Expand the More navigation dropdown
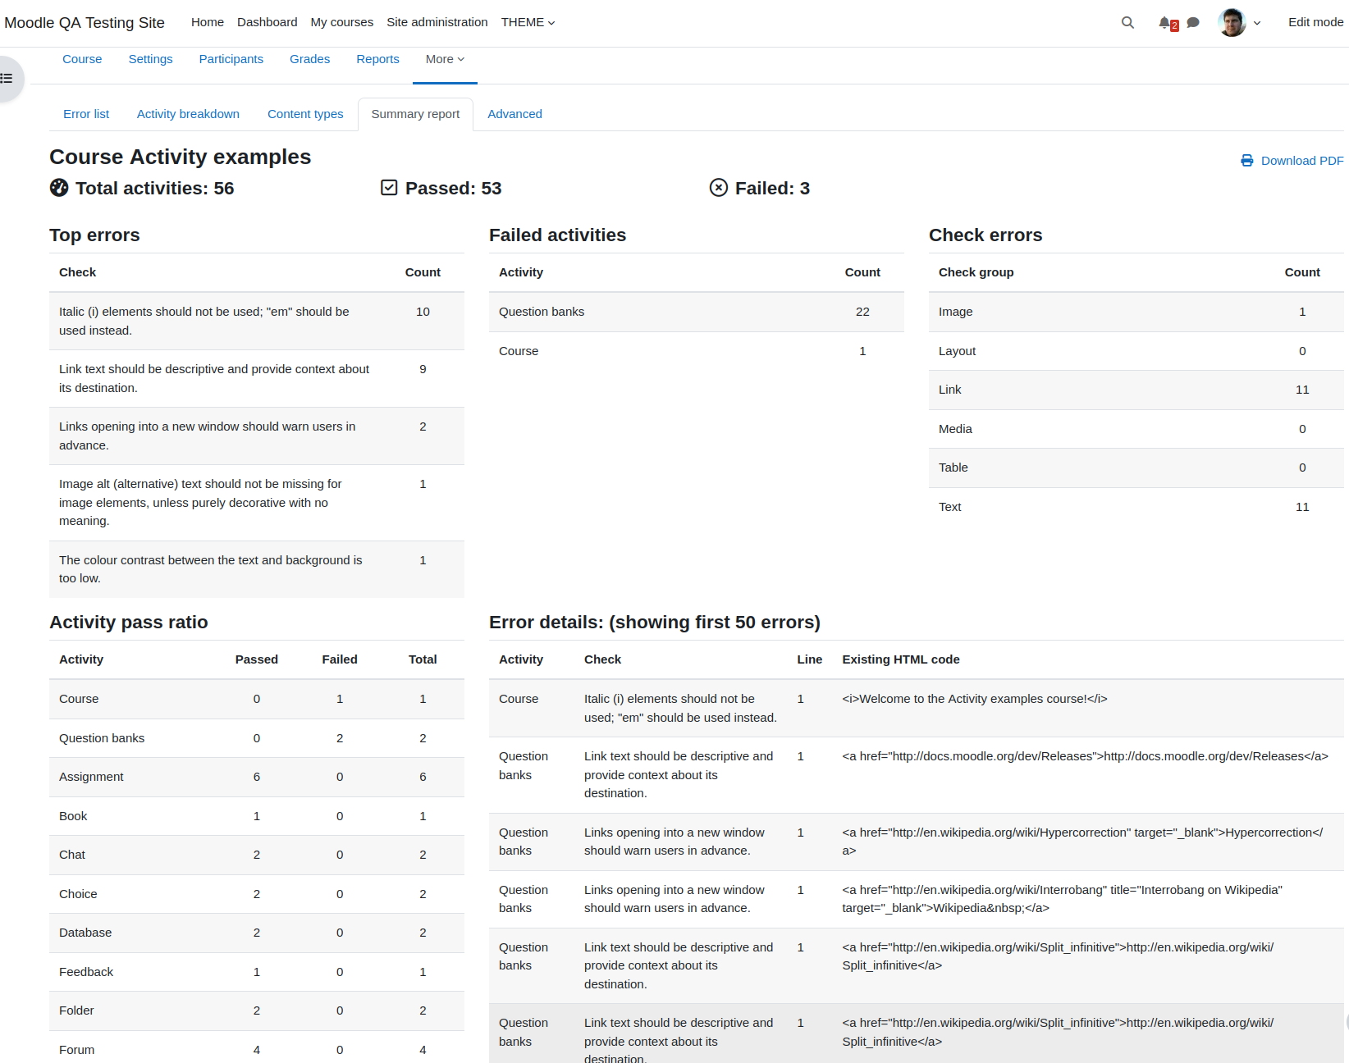Viewport: 1349px width, 1063px height. click(x=445, y=59)
